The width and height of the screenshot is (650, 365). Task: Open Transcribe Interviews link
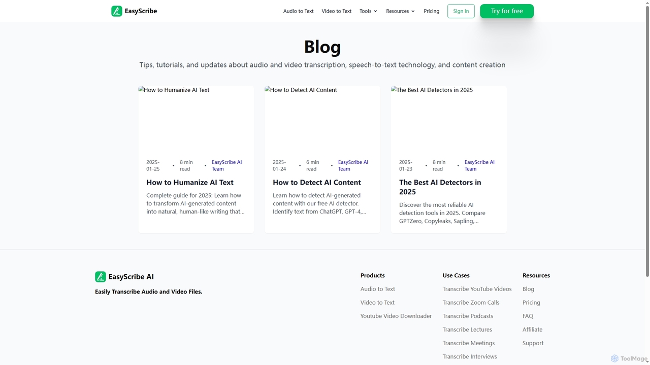point(470,356)
